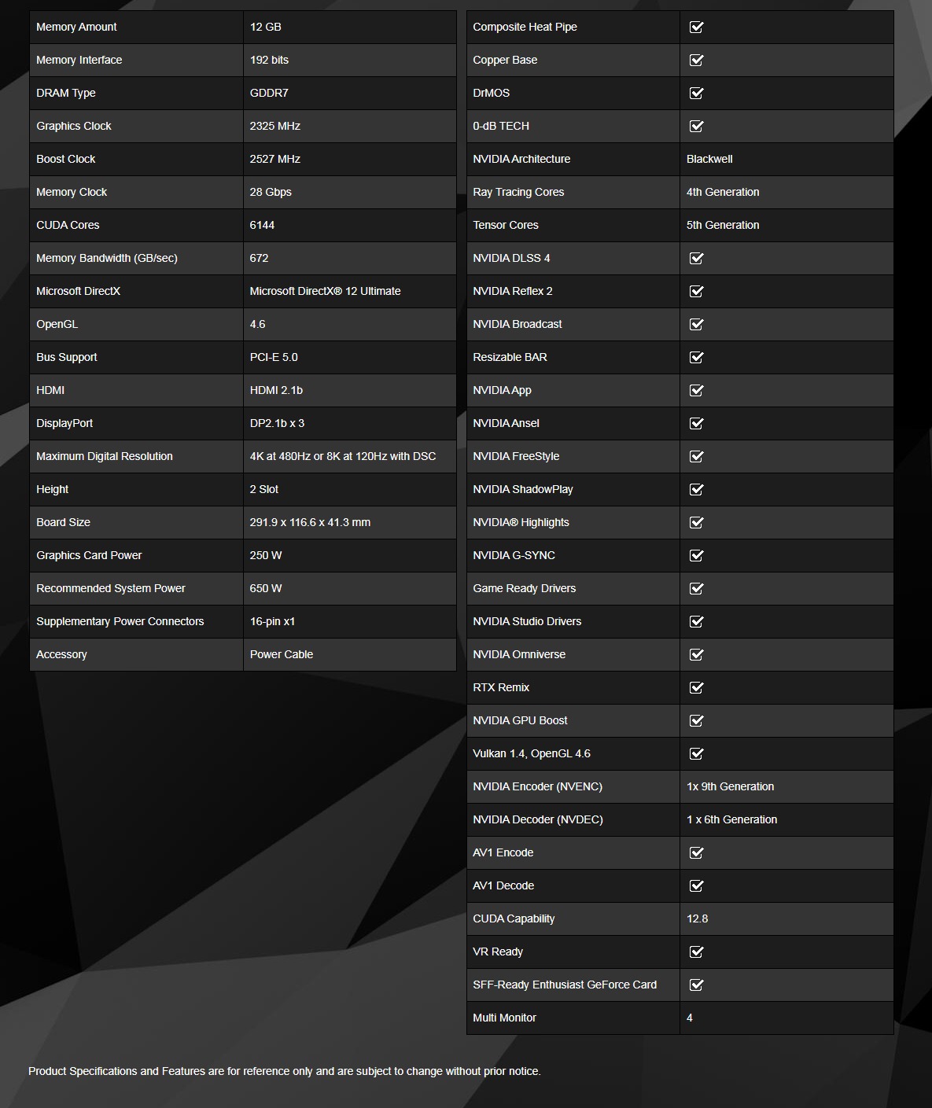Click the Resizable BAR checkmark icon
The width and height of the screenshot is (932, 1108).
[696, 357]
